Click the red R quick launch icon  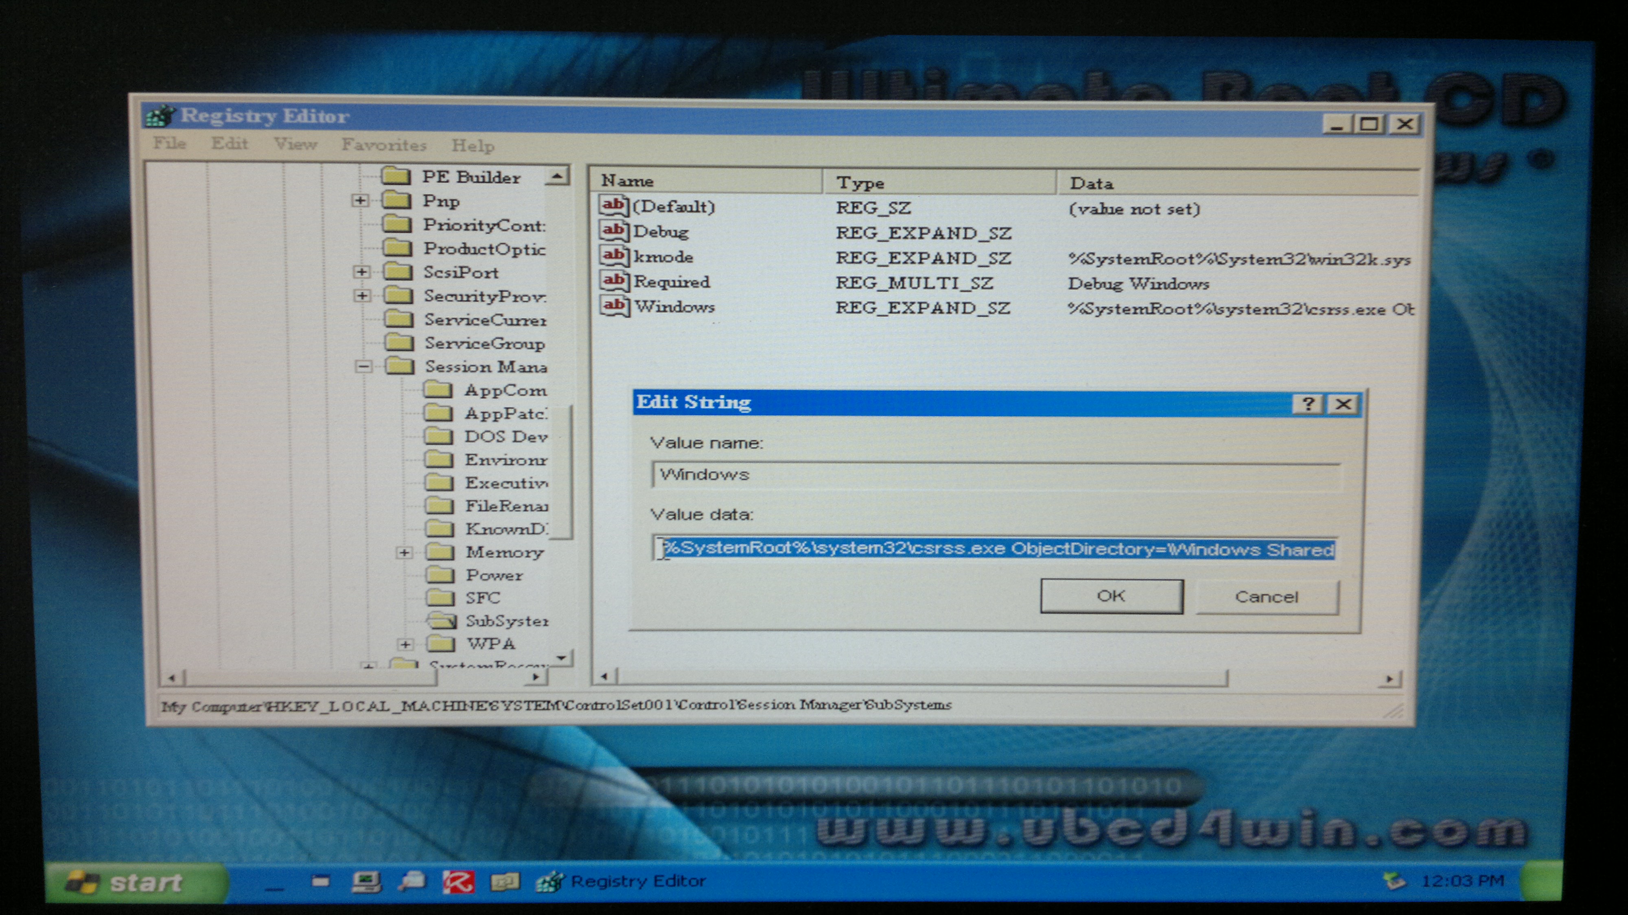(x=458, y=882)
